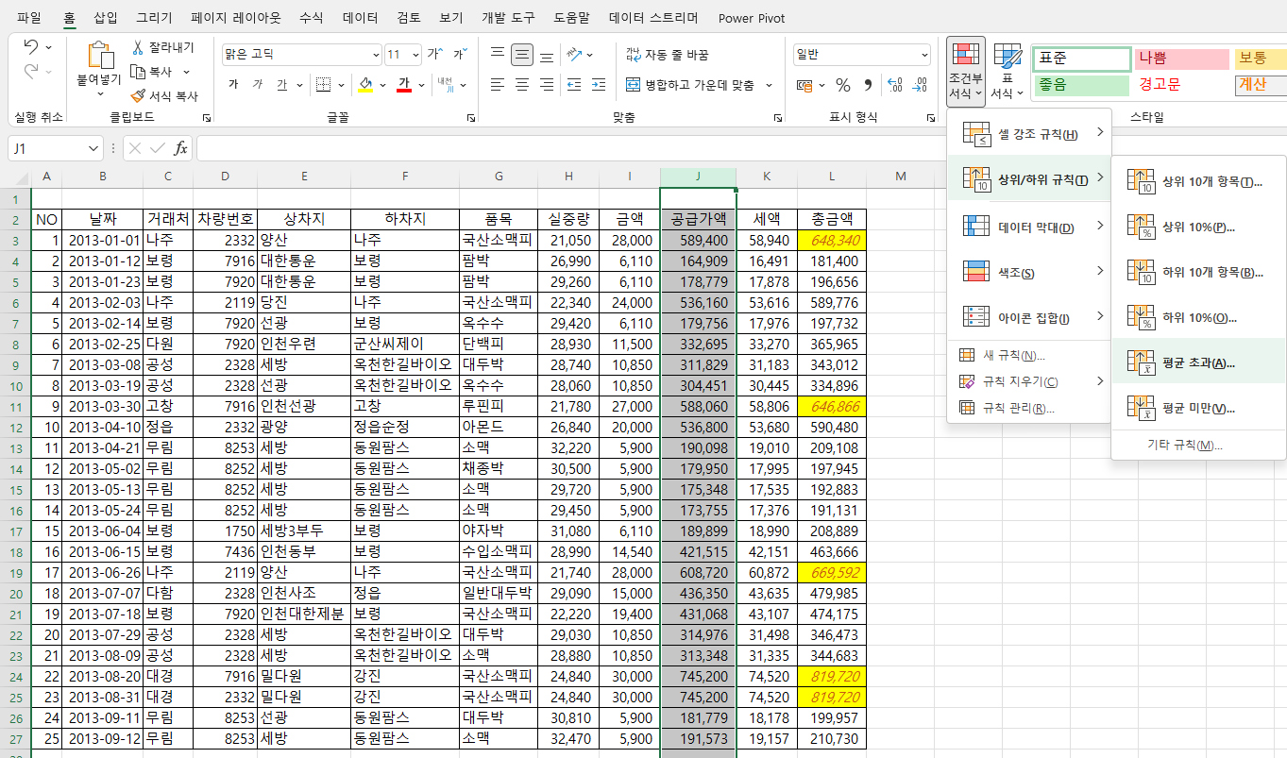Toggle Center horizontal alignment
The image size is (1287, 758).
point(522,85)
